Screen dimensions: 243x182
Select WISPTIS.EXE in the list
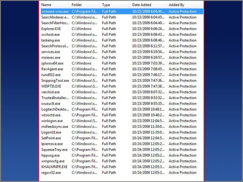click(122, 86)
